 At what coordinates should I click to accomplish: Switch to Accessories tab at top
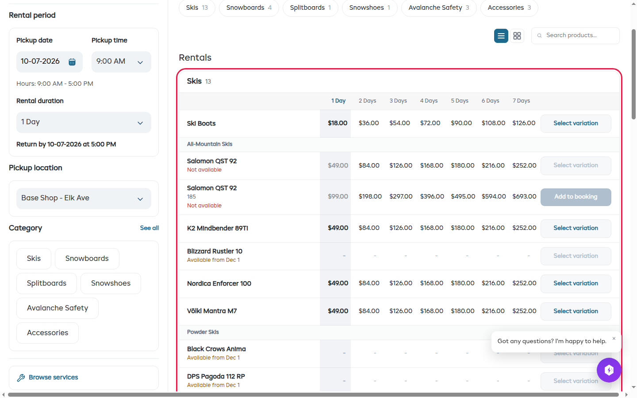pyautogui.click(x=509, y=8)
